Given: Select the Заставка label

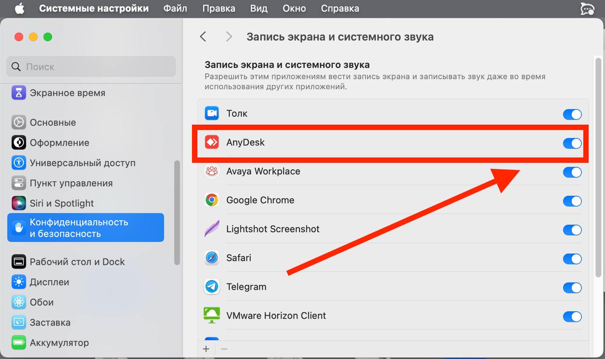Looking at the screenshot, I should 50,323.
